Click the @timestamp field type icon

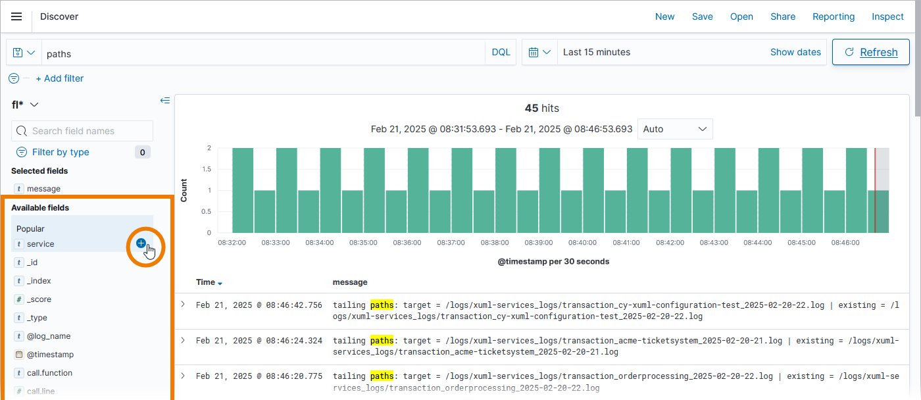coord(19,355)
